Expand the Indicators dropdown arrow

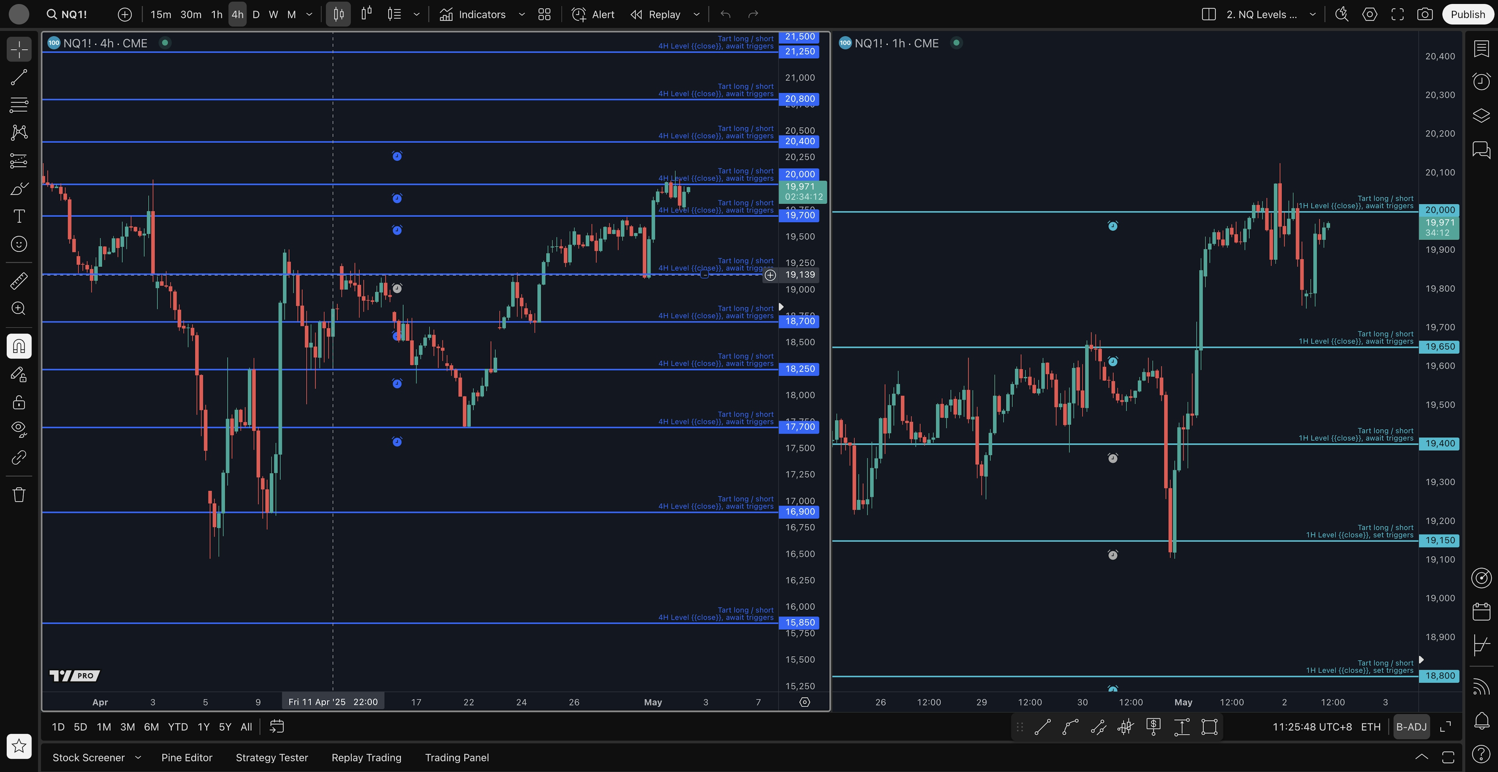[x=522, y=14]
